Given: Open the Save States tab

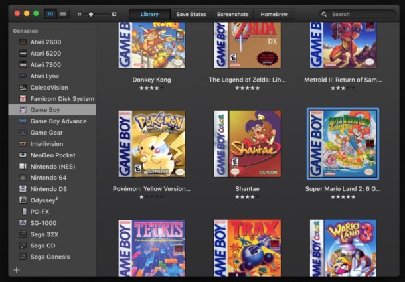Looking at the screenshot, I should [191, 14].
